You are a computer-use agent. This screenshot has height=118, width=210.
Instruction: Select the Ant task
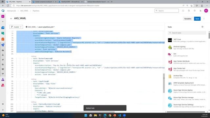tap(187, 55)
